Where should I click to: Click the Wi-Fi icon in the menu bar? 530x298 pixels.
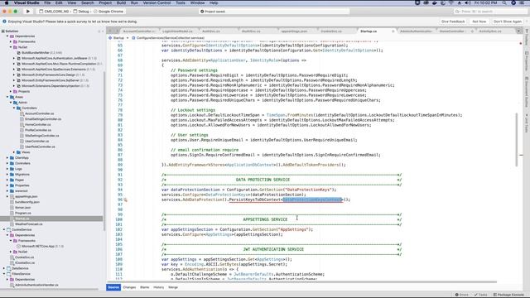pos(451,2)
